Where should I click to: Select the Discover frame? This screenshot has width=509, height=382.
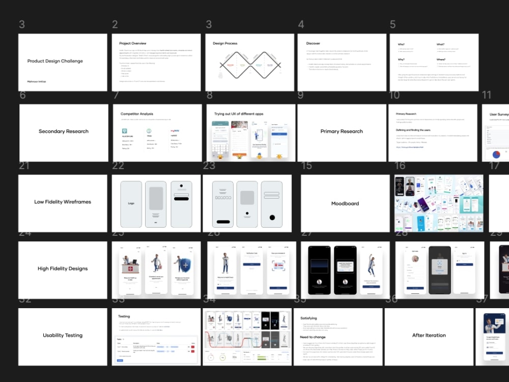[x=342, y=62]
